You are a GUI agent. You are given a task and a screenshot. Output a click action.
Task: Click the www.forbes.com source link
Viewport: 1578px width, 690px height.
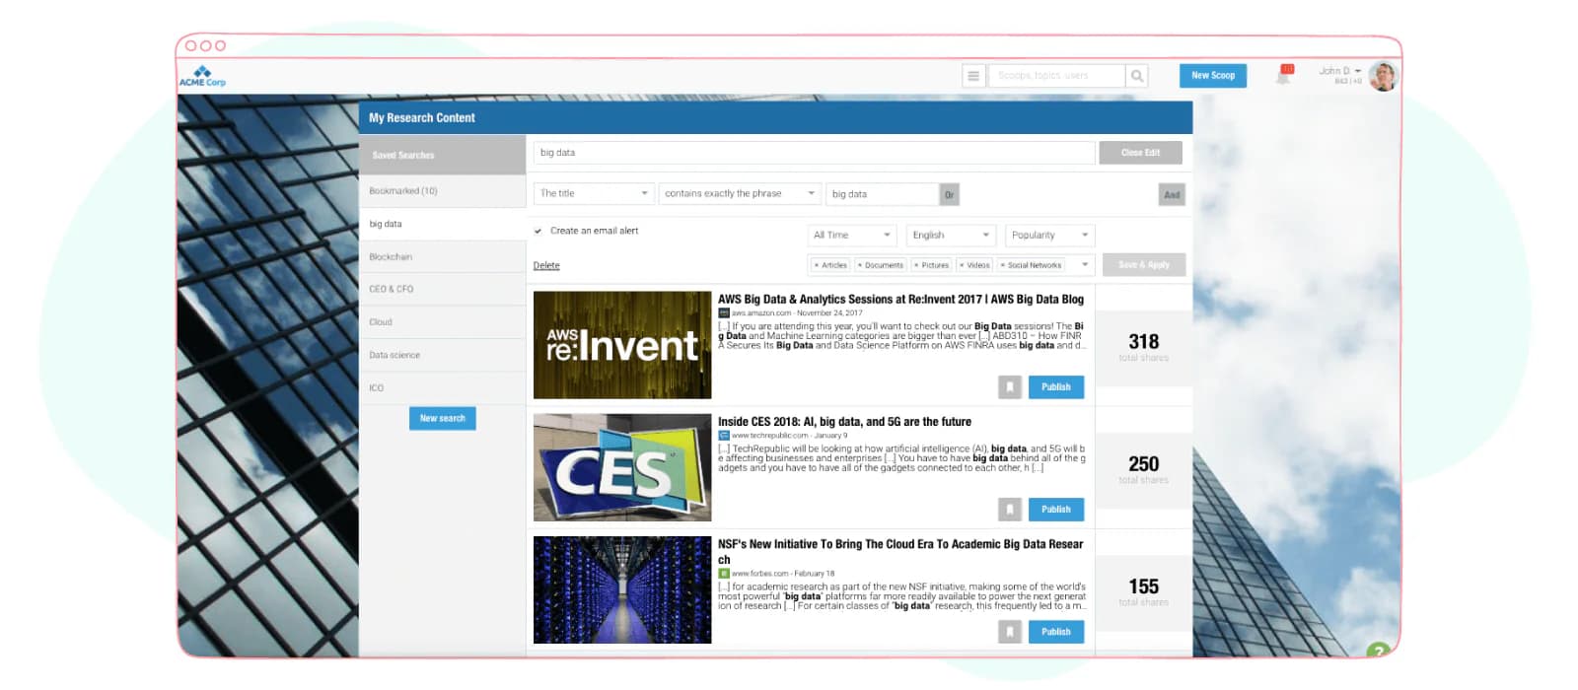pyautogui.click(x=759, y=574)
